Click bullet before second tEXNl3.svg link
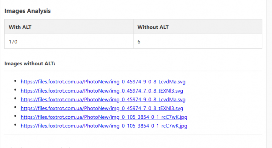272x148 pixels. (x=15, y=107)
